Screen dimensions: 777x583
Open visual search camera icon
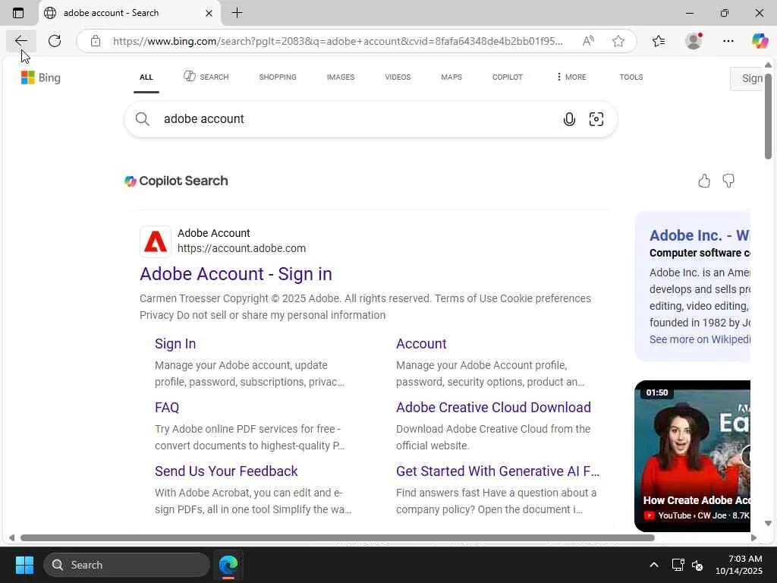(x=596, y=119)
